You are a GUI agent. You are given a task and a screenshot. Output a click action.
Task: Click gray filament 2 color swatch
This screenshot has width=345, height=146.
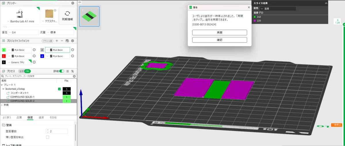click(x=42, y=50)
